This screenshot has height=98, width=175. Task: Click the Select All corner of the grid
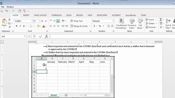pos(34,59)
